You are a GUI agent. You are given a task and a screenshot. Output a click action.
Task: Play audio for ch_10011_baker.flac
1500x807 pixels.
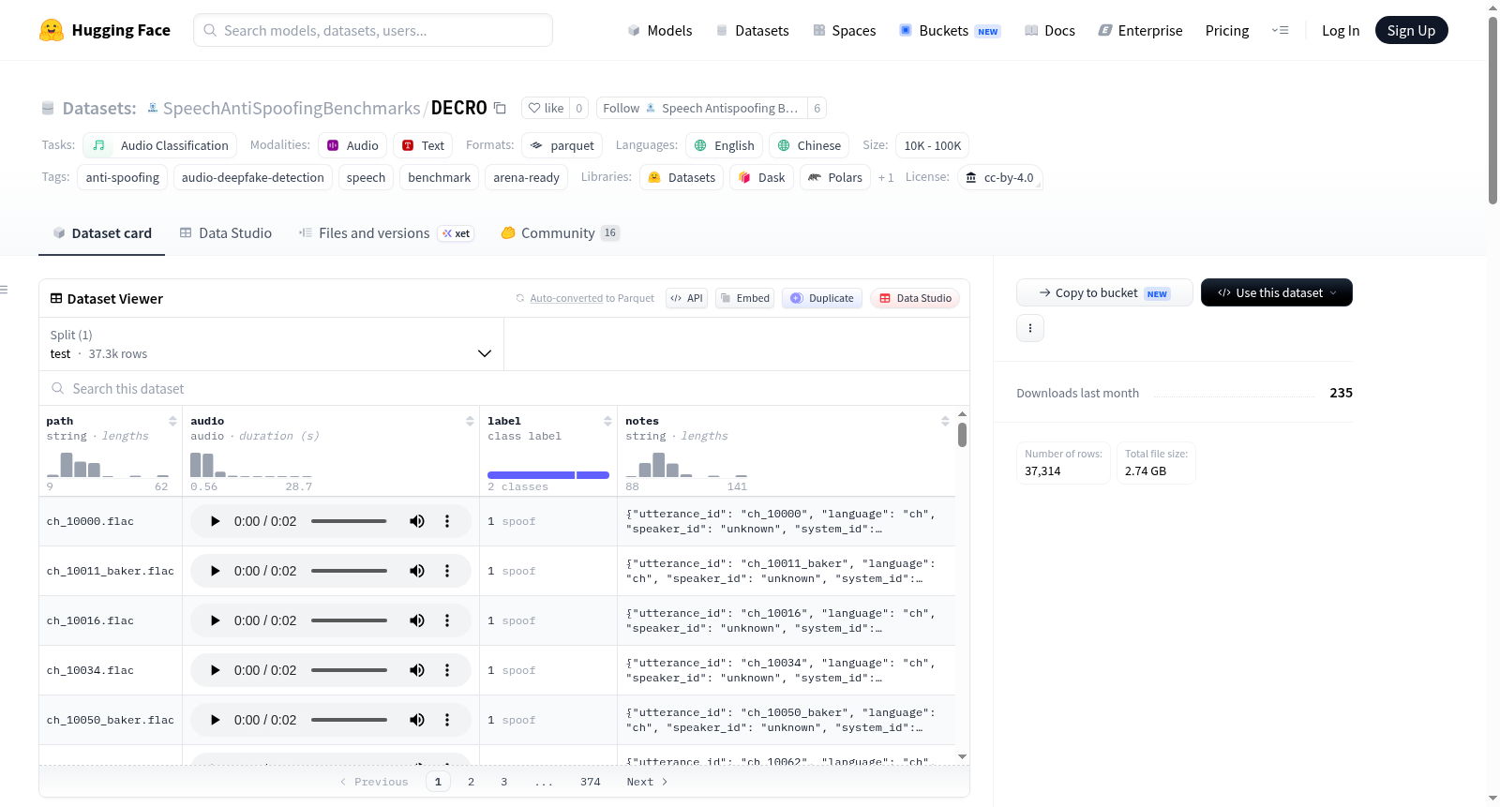[x=215, y=571]
